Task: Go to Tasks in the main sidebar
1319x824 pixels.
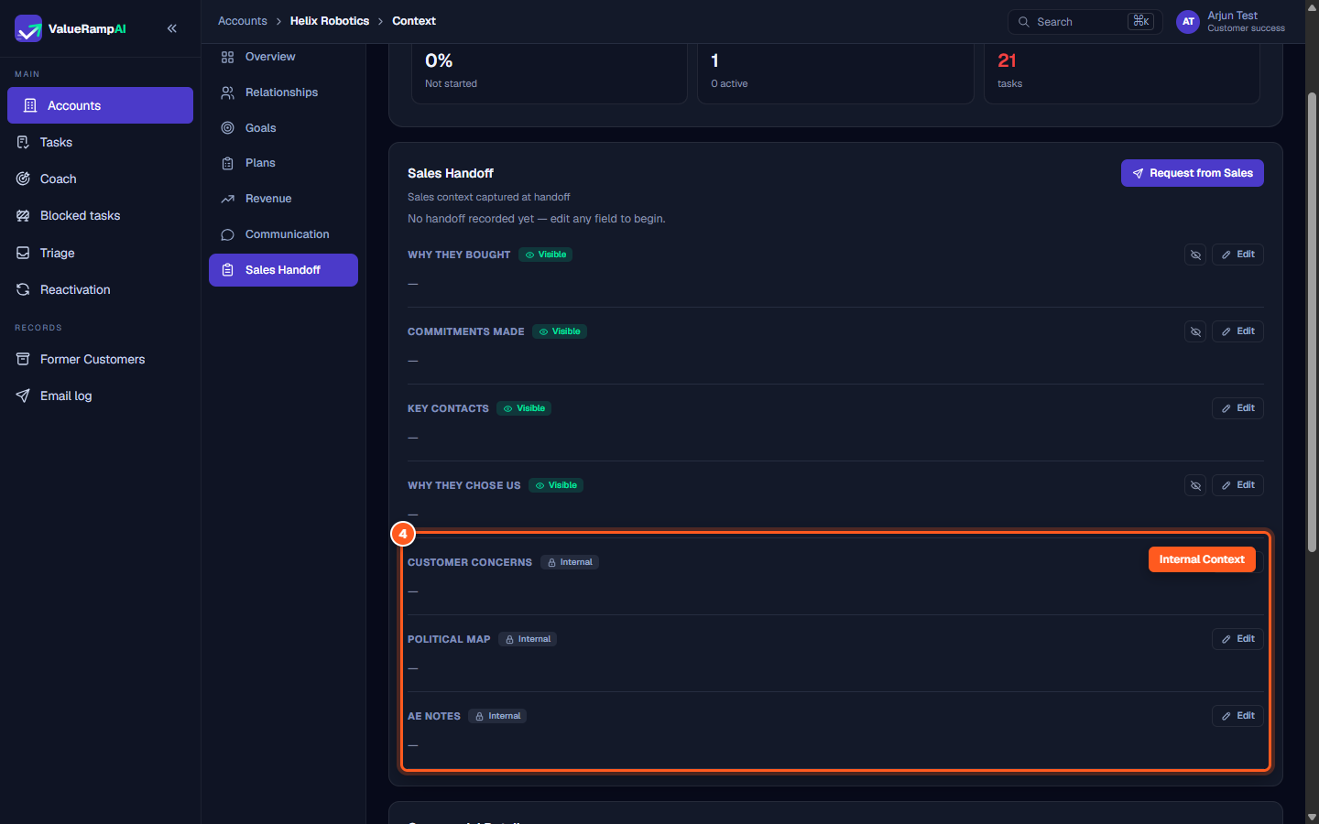Action: (100, 142)
